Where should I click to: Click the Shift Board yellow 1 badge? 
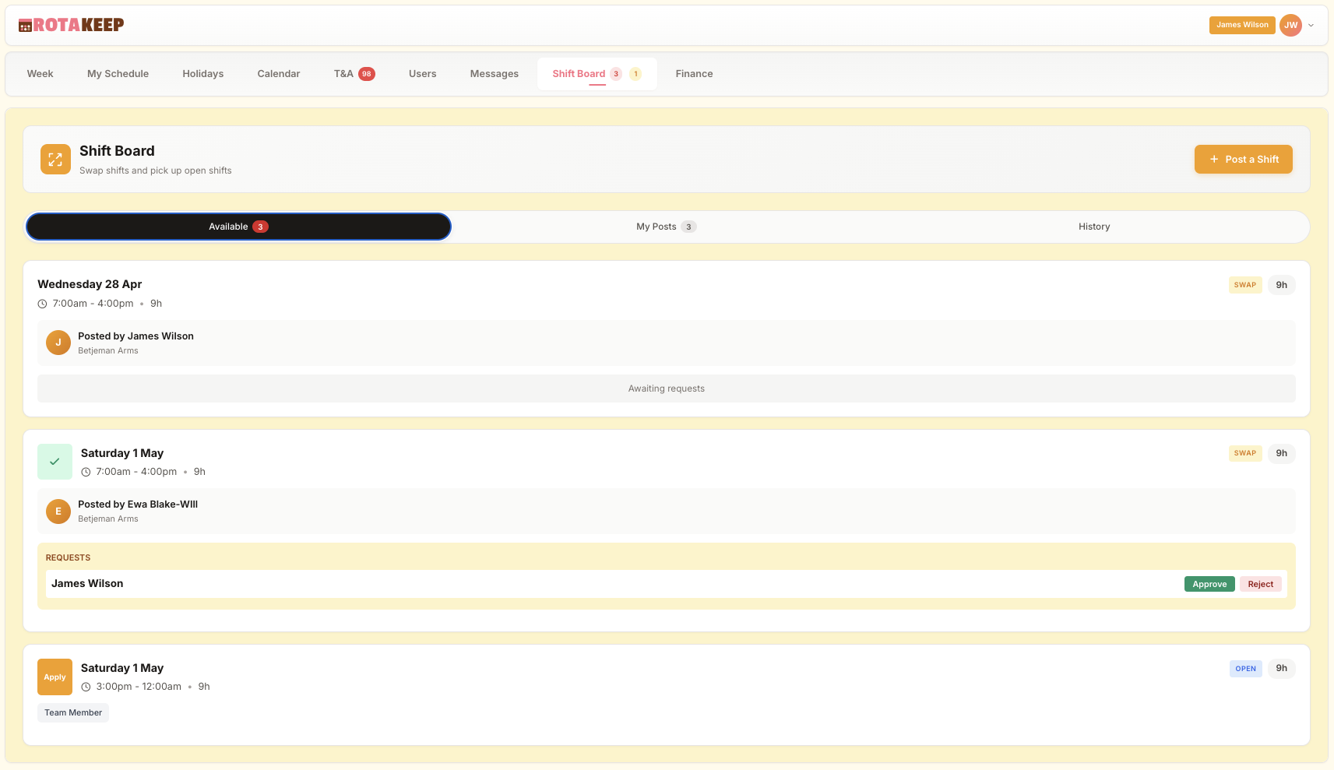[x=635, y=74]
